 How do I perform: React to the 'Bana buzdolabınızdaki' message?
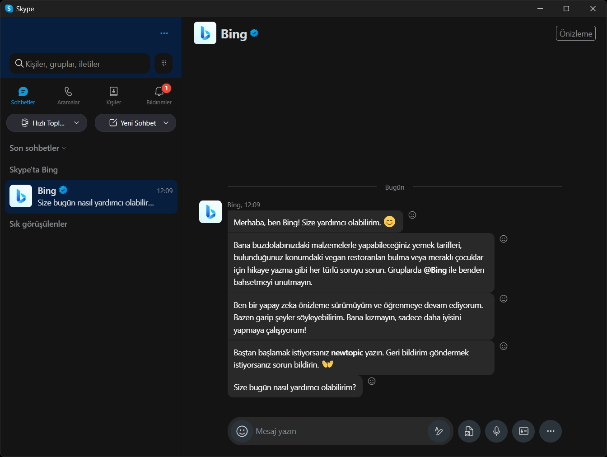click(504, 239)
